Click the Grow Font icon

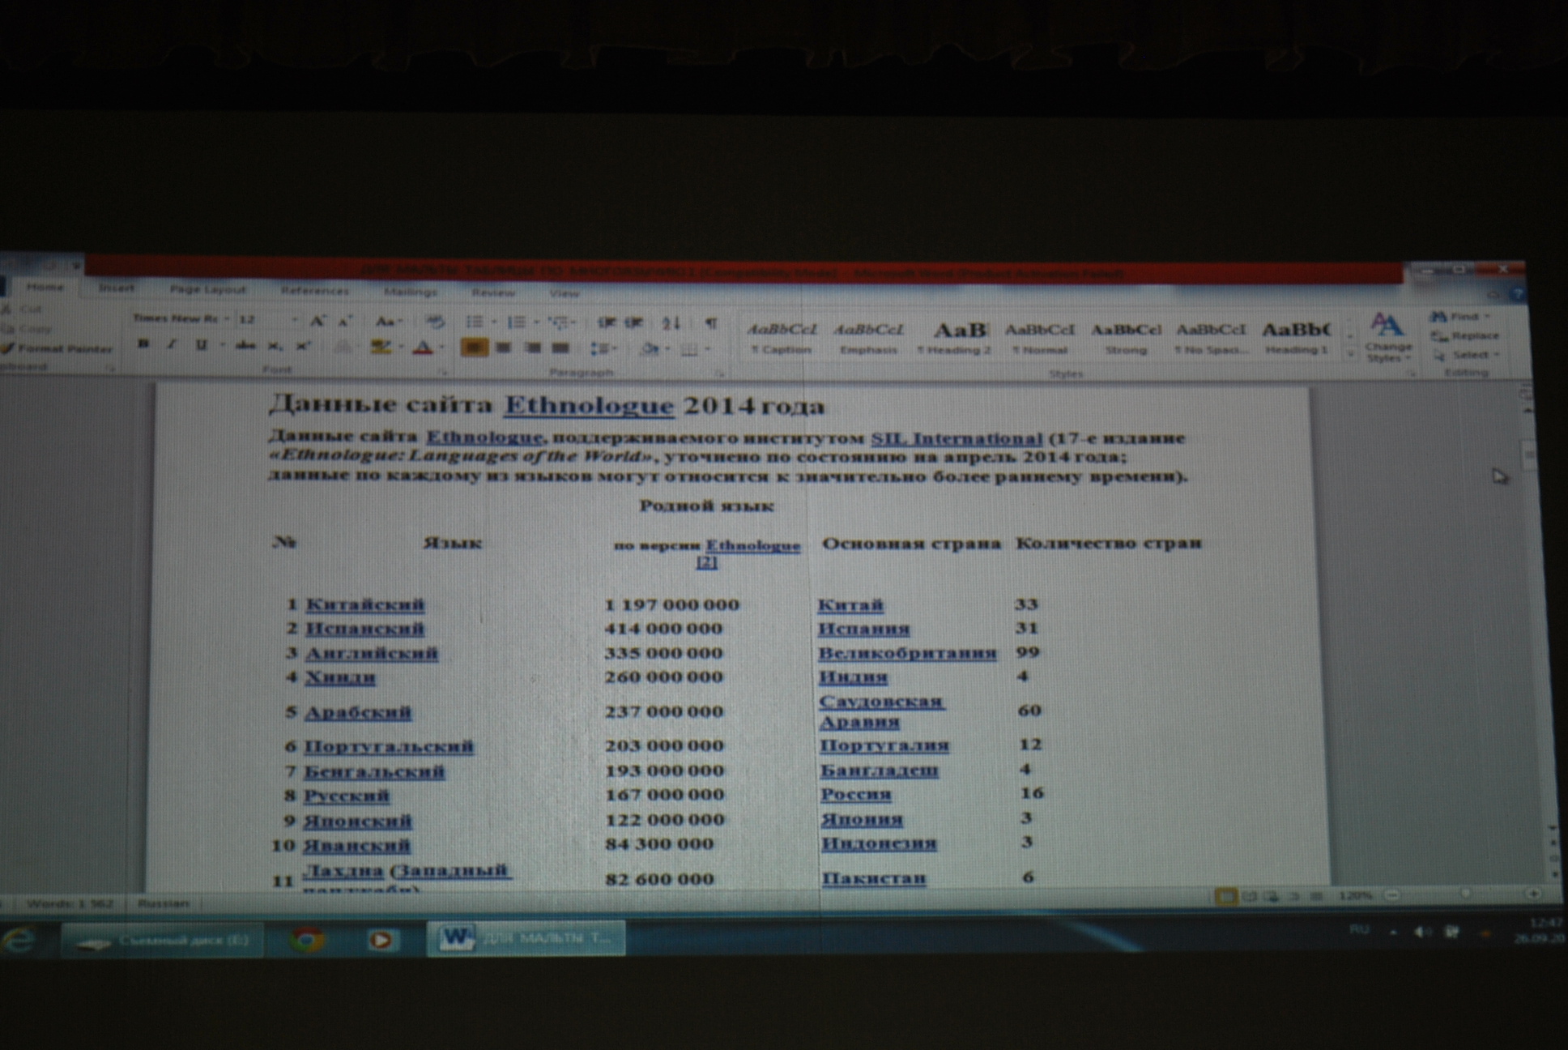(317, 322)
